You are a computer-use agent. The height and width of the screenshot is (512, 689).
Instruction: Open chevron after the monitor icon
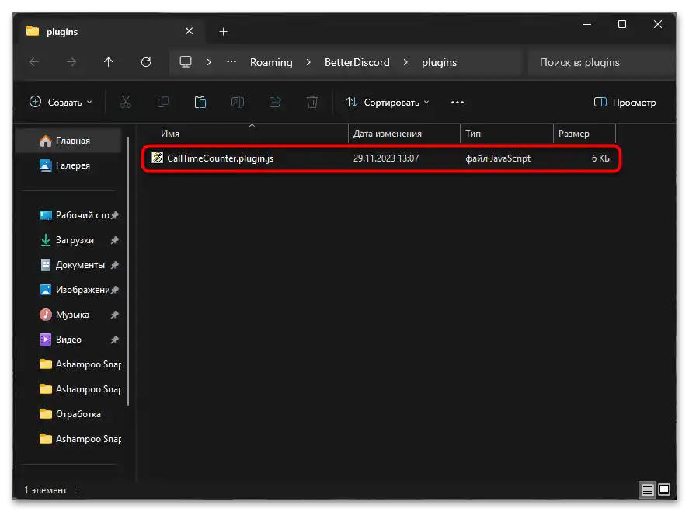pos(209,62)
